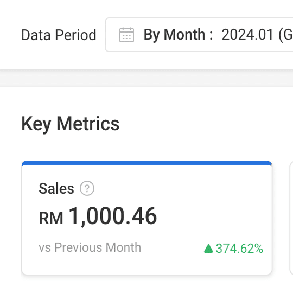Click the Data Period label
The width and height of the screenshot is (293, 293).
[x=59, y=35]
